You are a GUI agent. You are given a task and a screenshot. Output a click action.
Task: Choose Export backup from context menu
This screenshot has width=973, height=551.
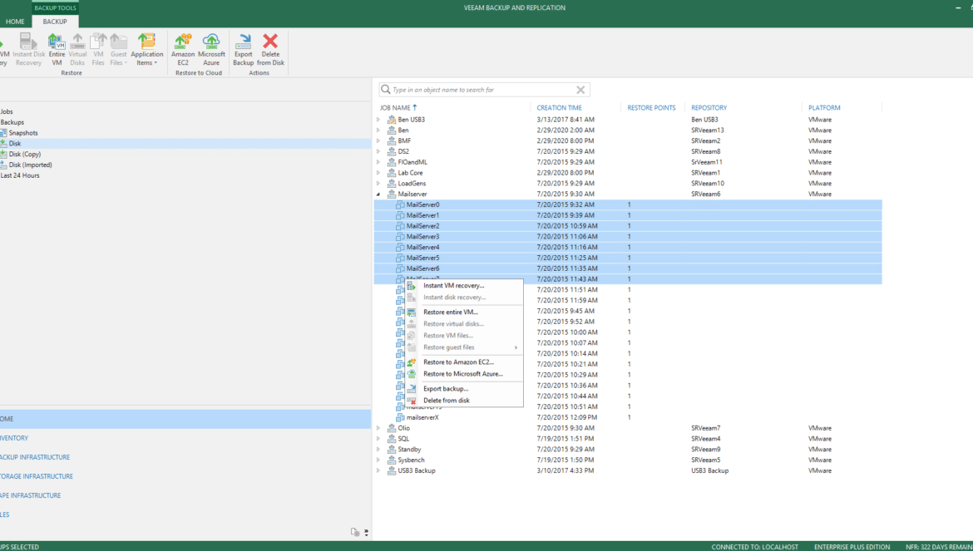tap(463, 389)
